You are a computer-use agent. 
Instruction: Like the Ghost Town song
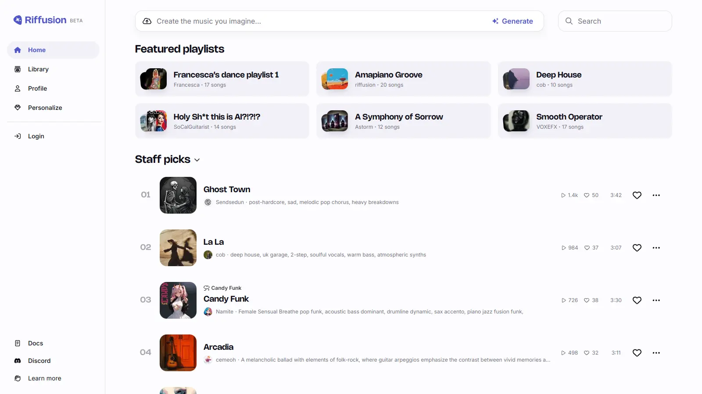(x=637, y=195)
